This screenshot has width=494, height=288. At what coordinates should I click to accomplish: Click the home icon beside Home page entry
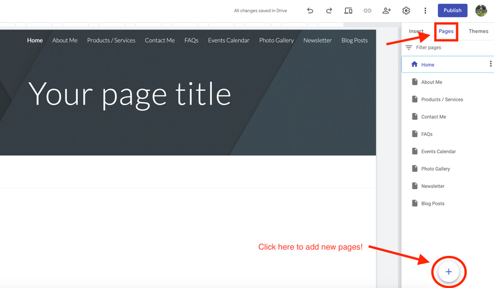(x=414, y=64)
